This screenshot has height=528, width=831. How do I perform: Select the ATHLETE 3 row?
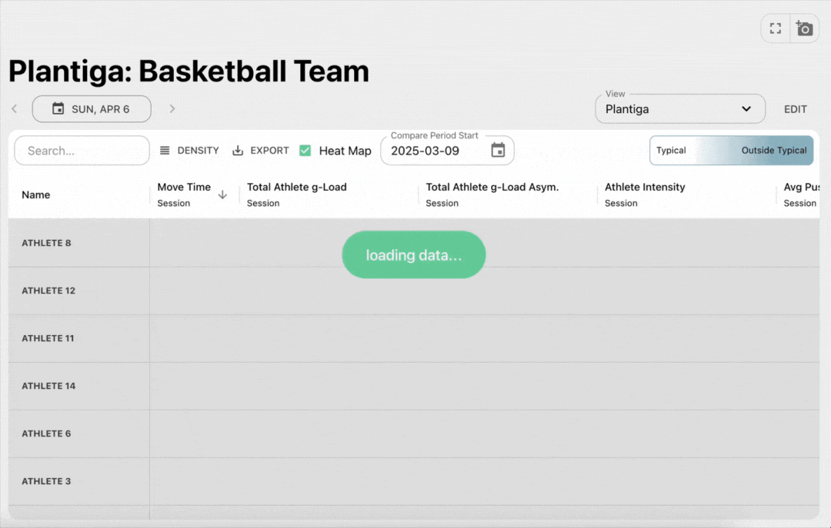[x=414, y=481]
